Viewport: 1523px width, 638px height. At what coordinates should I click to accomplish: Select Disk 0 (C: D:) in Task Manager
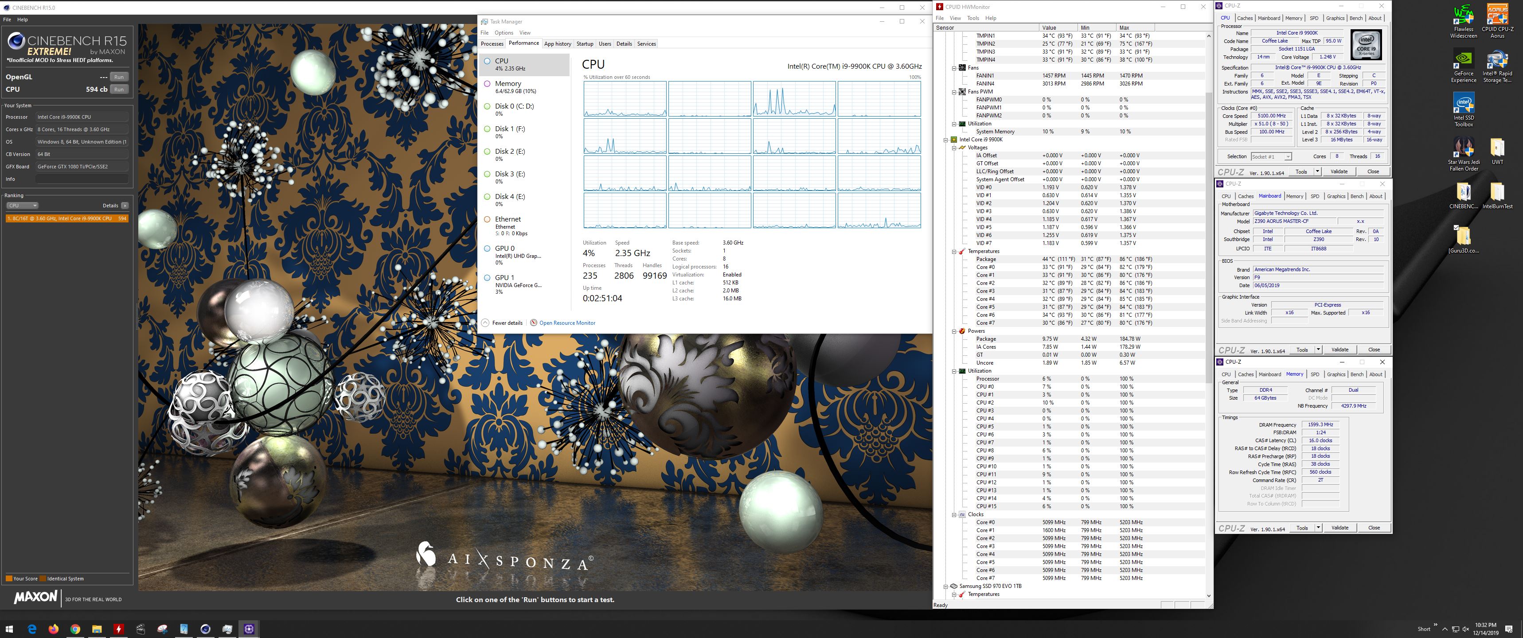pos(525,109)
